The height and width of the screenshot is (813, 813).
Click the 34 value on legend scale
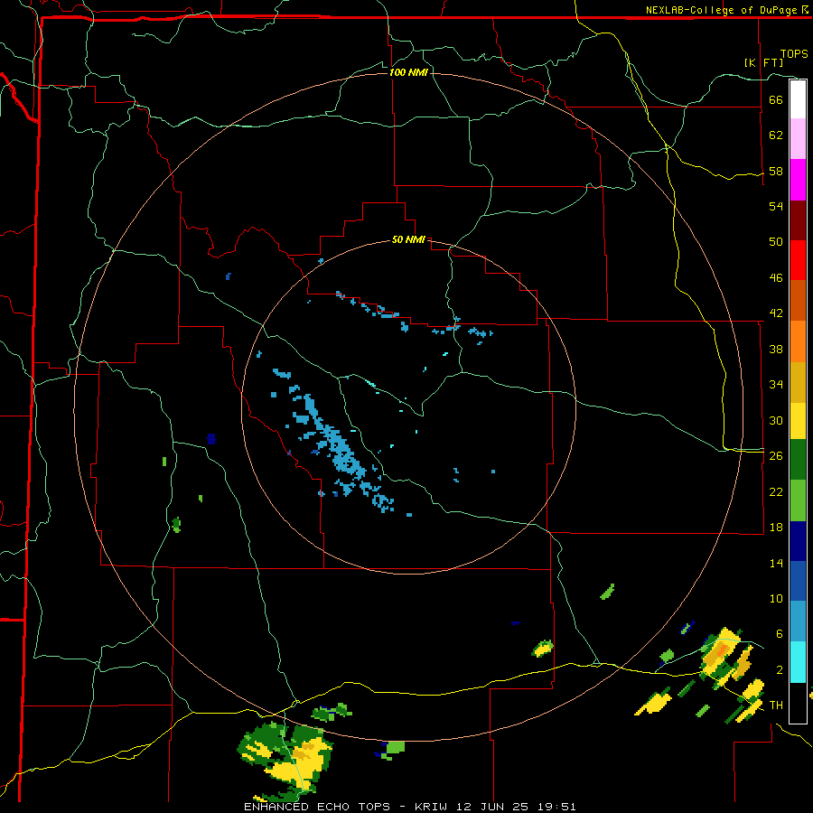click(x=776, y=384)
